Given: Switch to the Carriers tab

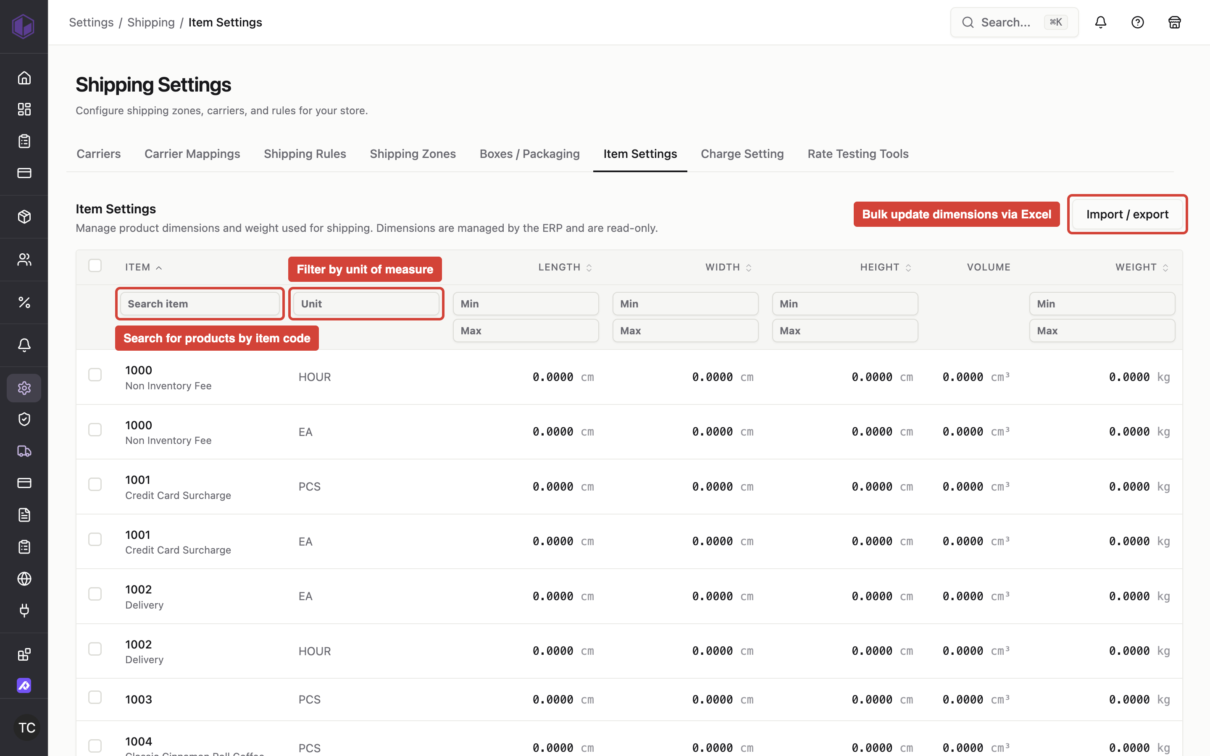Looking at the screenshot, I should click(98, 154).
